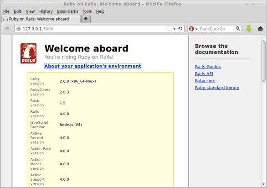
Task: Open downloads via green arrow icon
Action: click(x=249, y=29)
